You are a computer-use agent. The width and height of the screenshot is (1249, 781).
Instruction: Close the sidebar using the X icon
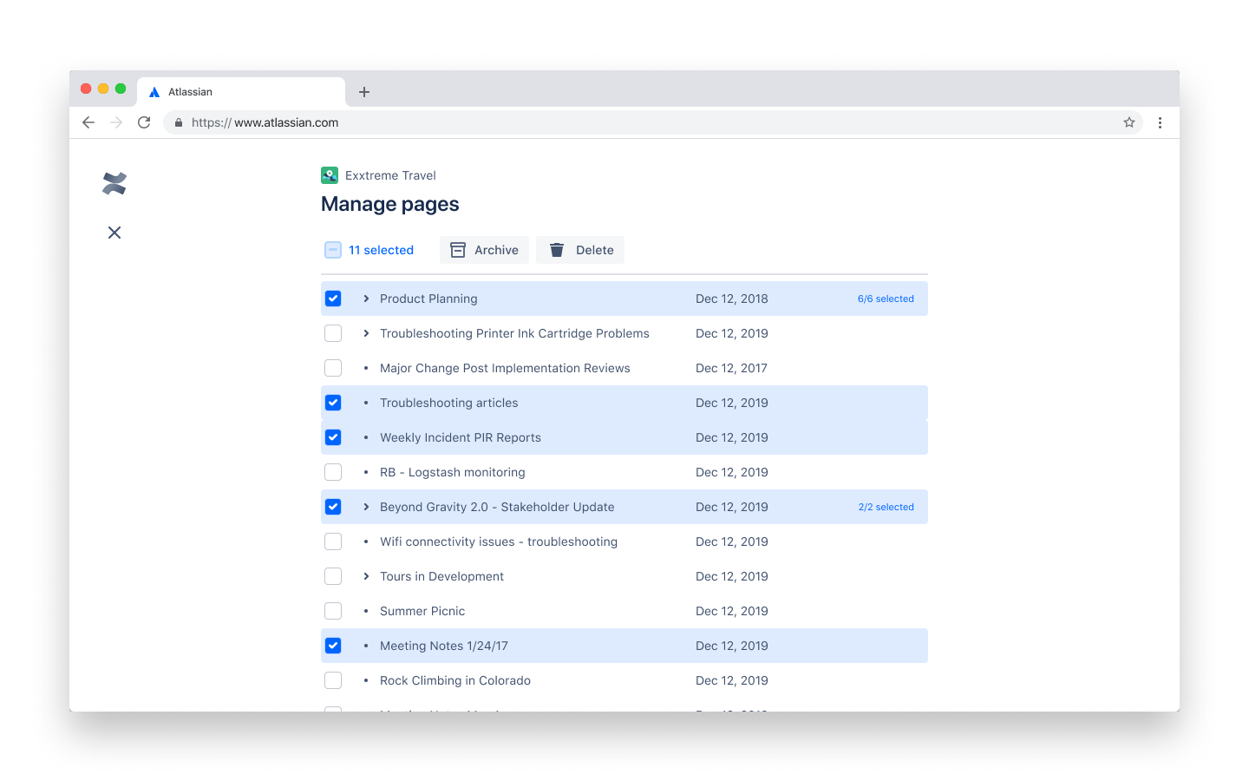(x=114, y=233)
